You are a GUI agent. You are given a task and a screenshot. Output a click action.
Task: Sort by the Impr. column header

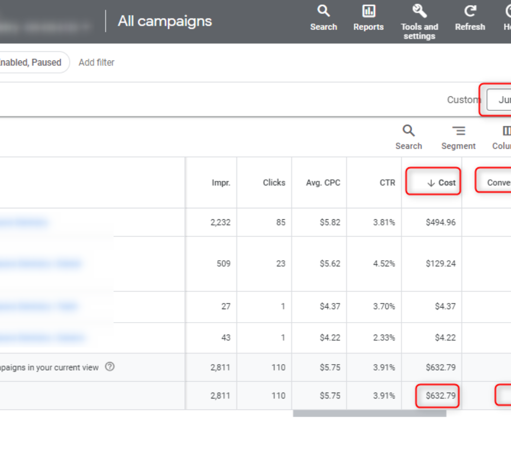221,183
